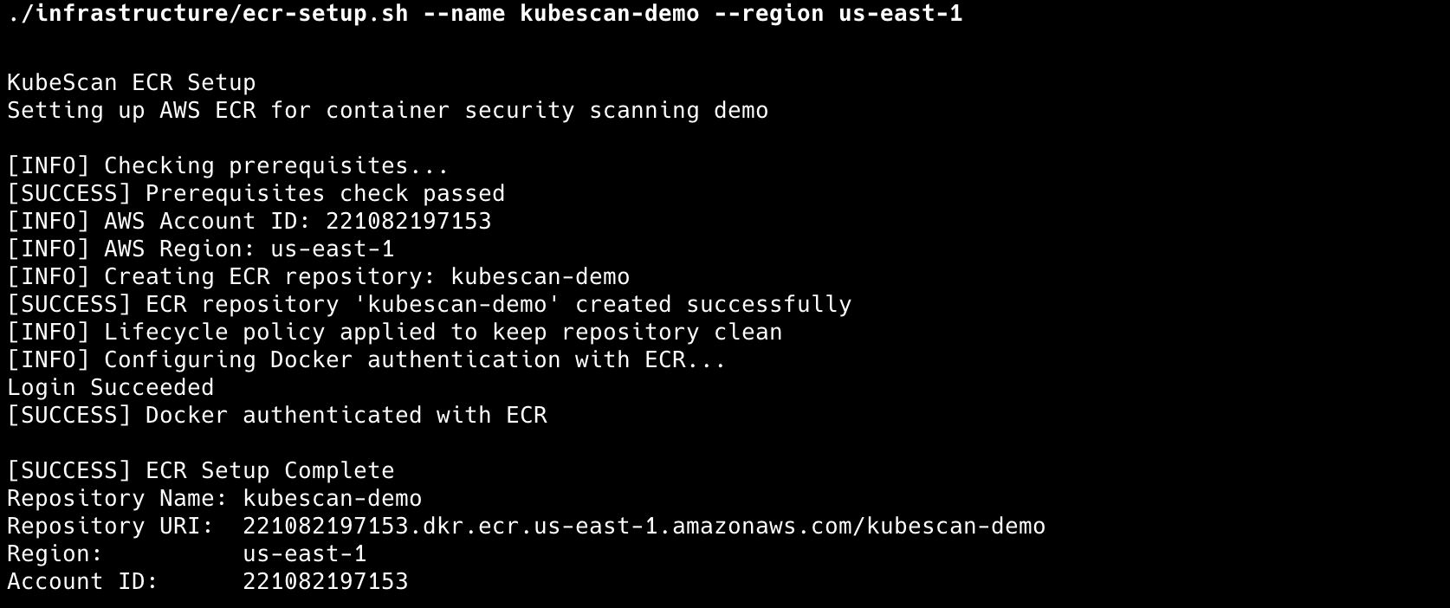Click the ecr-setup.sh script path in the command
This screenshot has height=608, width=1450.
point(208,14)
